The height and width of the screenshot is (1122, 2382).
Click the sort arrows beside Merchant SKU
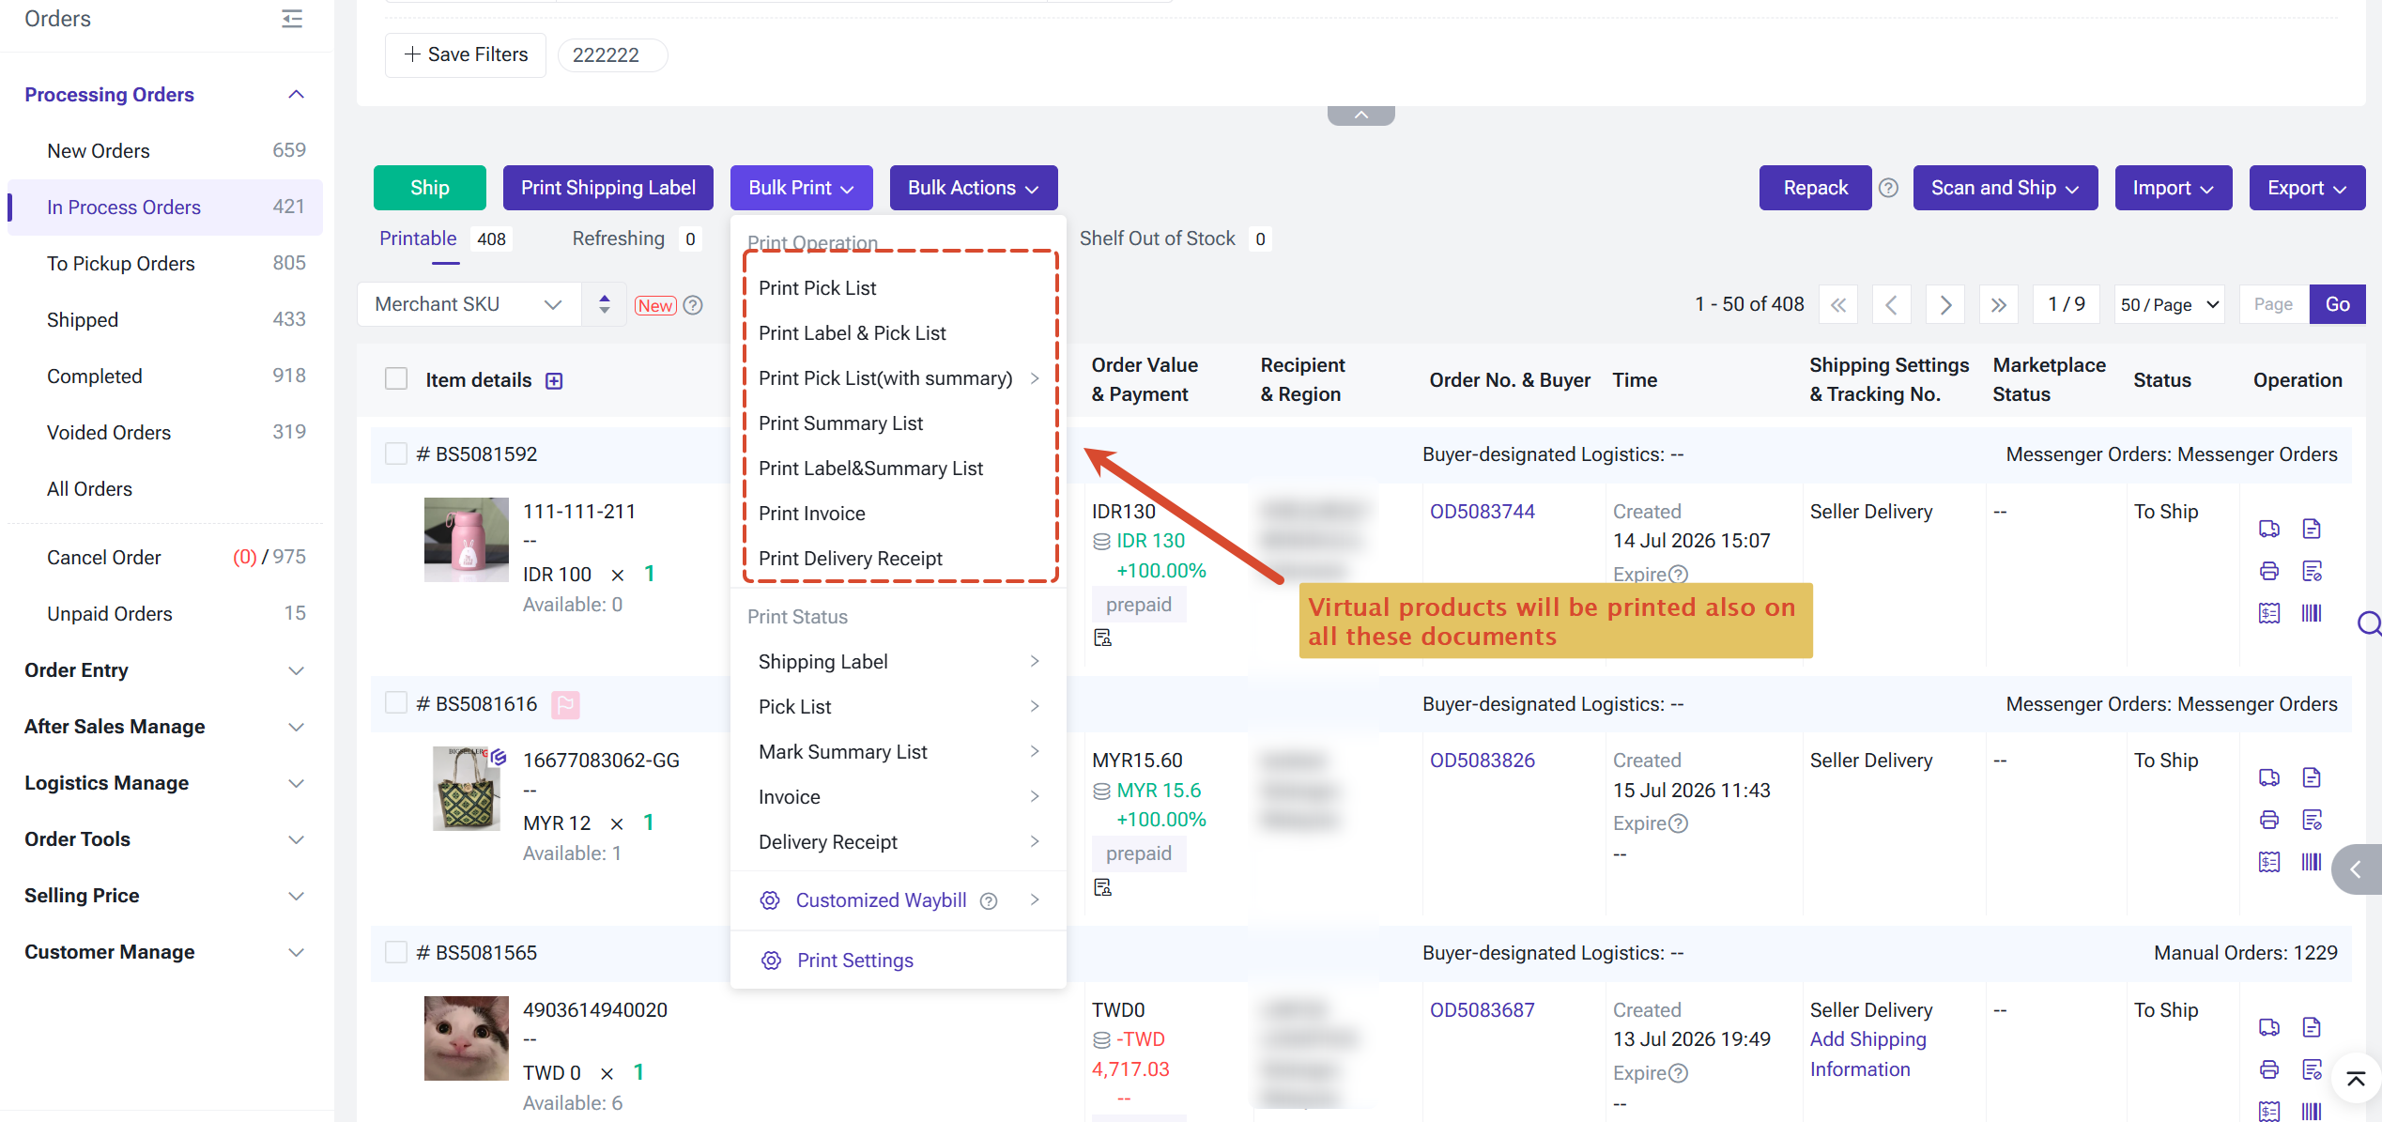tap(605, 304)
